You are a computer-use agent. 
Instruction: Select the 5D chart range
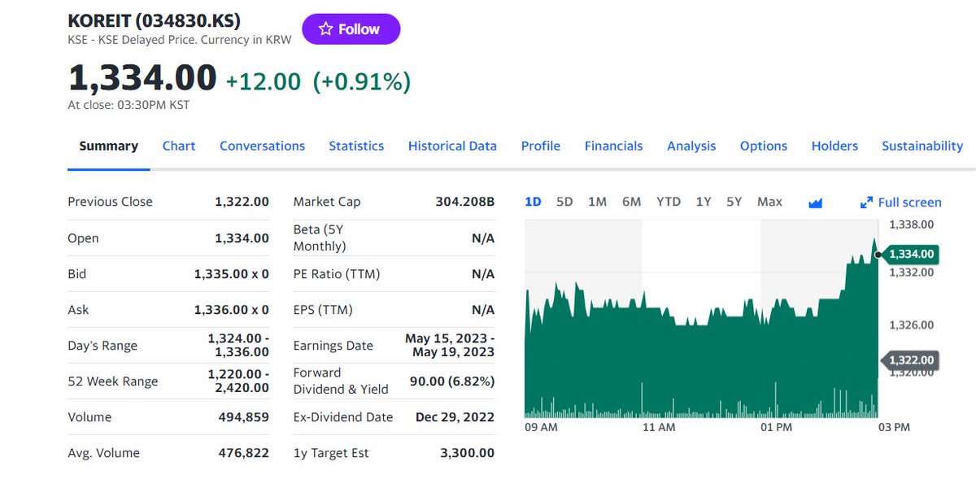pyautogui.click(x=564, y=202)
